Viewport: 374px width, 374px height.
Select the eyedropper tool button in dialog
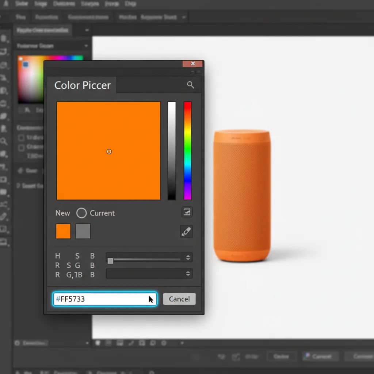[186, 231]
